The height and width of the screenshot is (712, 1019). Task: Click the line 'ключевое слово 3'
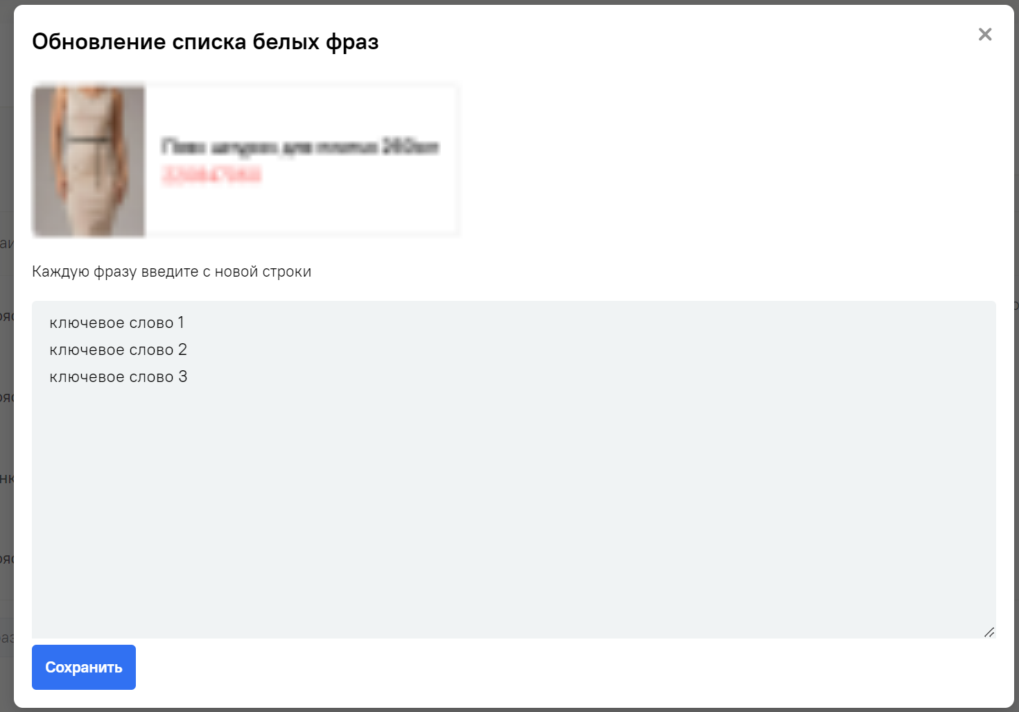coord(118,377)
